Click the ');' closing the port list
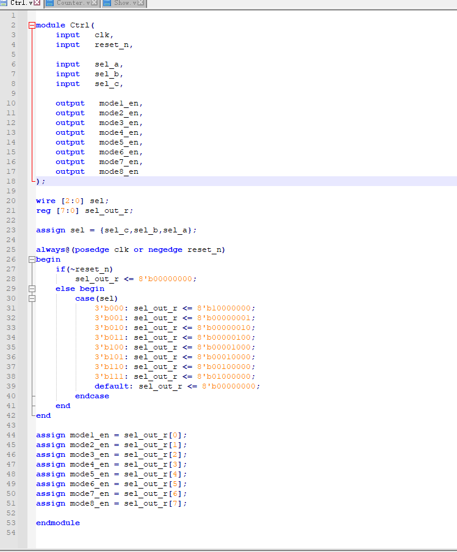 pyautogui.click(x=40, y=181)
